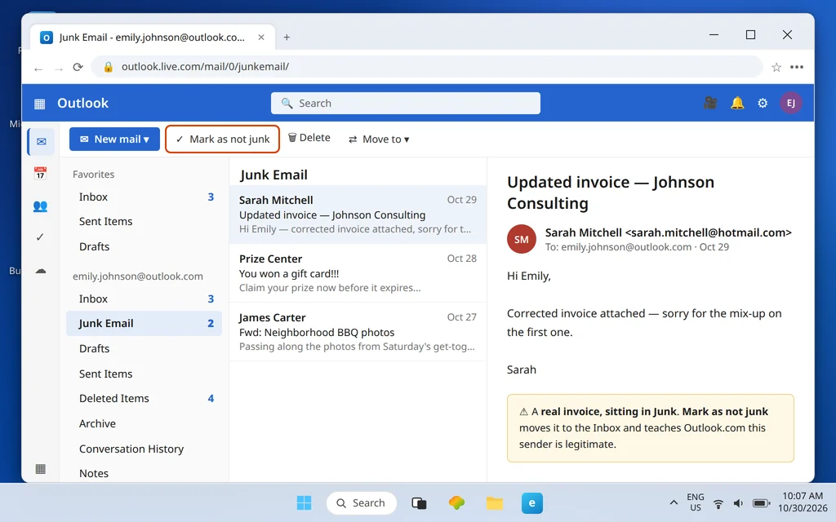This screenshot has width=836, height=522.
Task: Open Sent Items under Favorites
Action: [144, 222]
